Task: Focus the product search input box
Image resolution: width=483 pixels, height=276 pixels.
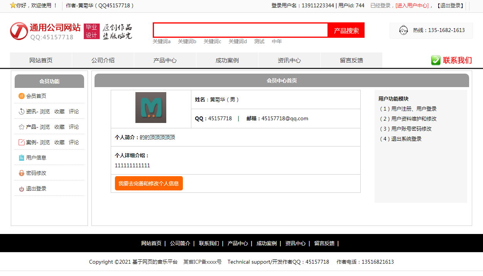Action: coord(241,30)
